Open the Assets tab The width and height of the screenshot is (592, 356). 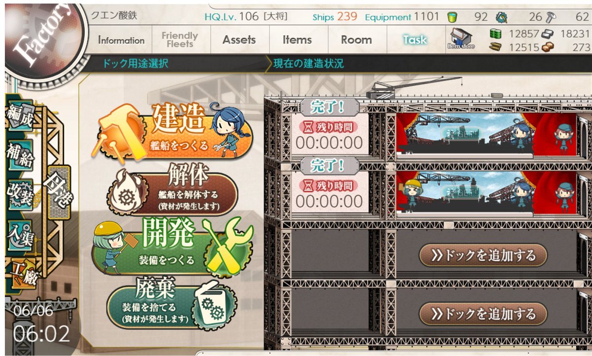(x=239, y=40)
